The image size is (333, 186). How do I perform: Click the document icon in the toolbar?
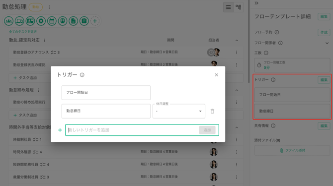coord(73,21)
